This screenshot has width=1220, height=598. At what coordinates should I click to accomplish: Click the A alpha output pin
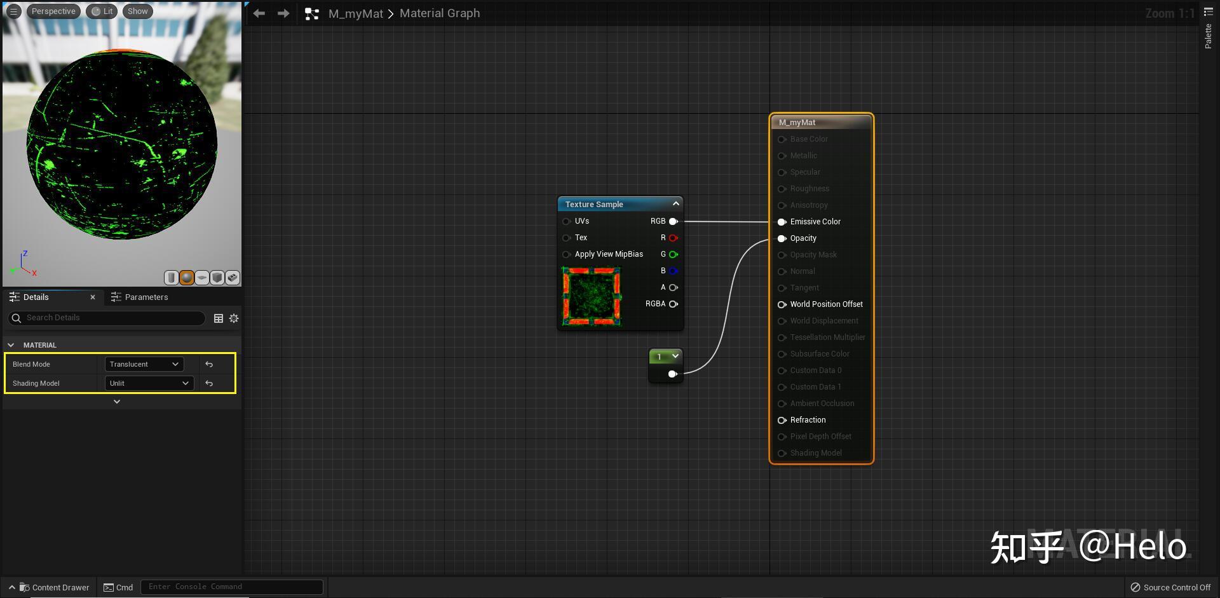point(674,287)
